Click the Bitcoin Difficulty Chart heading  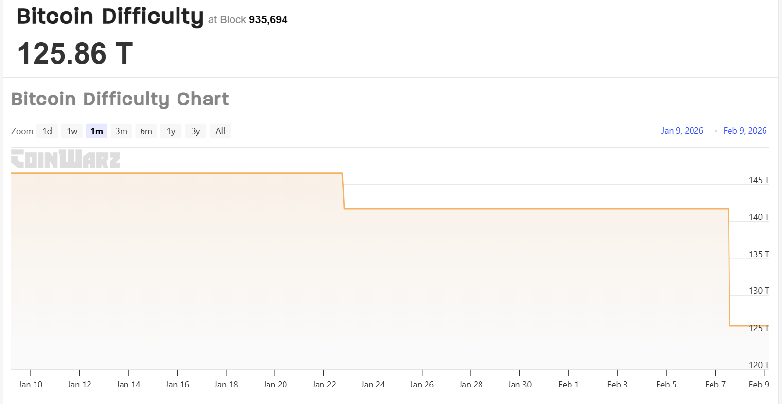(120, 99)
